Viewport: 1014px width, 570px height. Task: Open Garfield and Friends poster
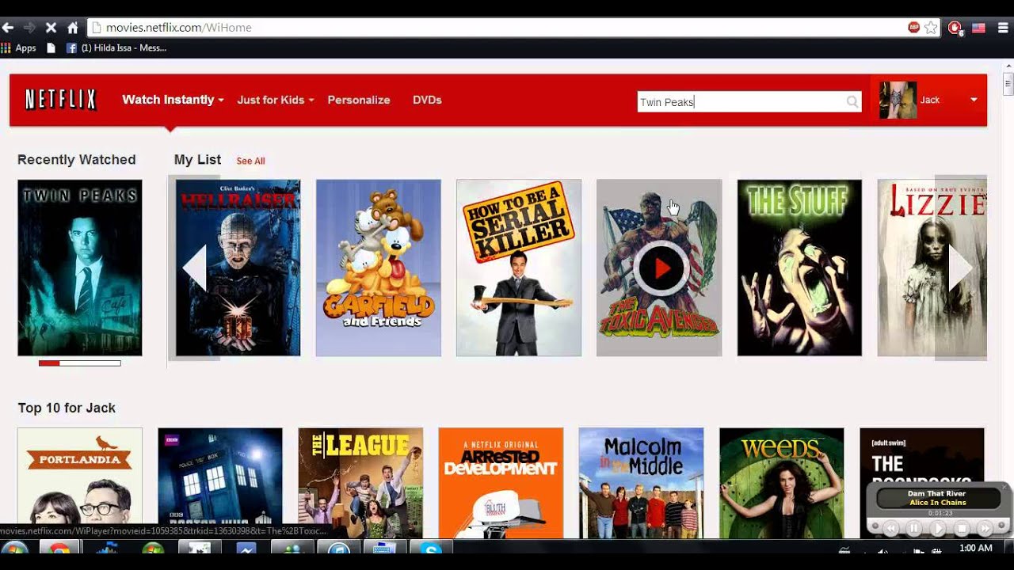tap(379, 268)
